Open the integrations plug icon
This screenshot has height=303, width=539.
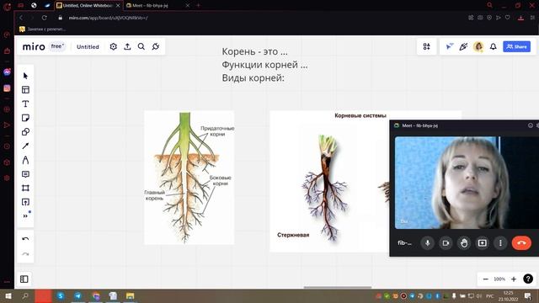[x=156, y=47]
